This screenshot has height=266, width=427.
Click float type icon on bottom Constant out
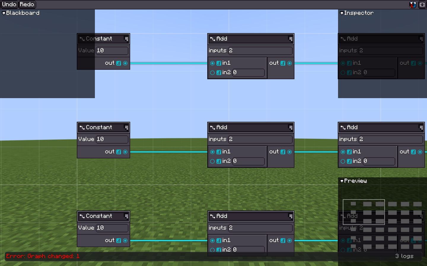[x=119, y=241]
